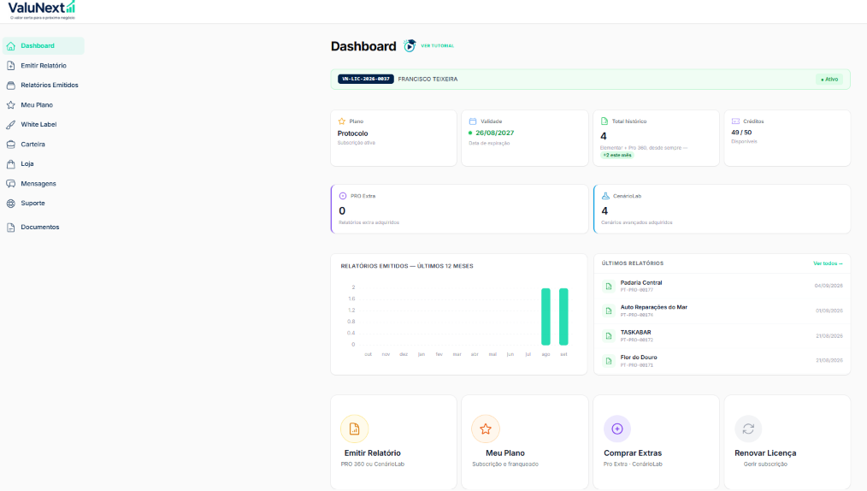The width and height of the screenshot is (867, 491).
Task: Open Mensagens from the sidebar
Action: (x=44, y=184)
